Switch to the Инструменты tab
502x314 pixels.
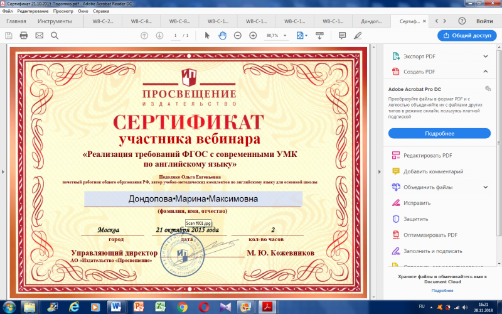[x=55, y=21]
